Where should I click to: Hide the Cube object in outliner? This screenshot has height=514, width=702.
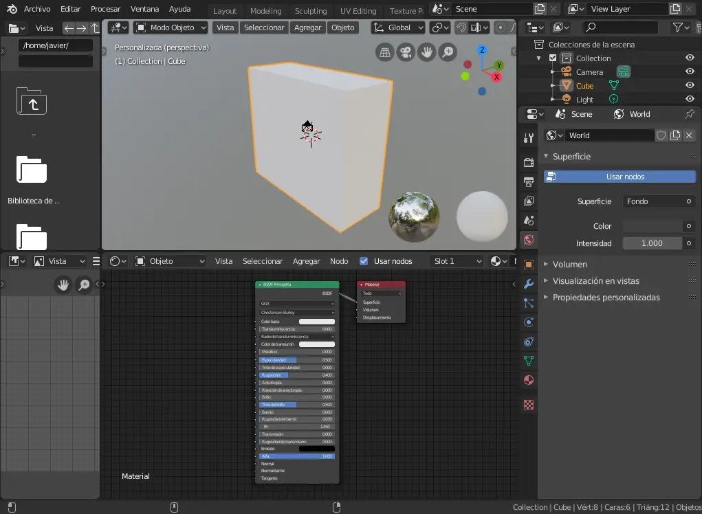pyautogui.click(x=690, y=86)
